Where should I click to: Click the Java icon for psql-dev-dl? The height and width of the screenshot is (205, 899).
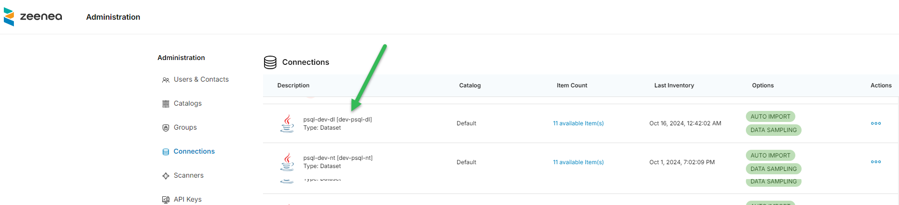[x=287, y=123]
